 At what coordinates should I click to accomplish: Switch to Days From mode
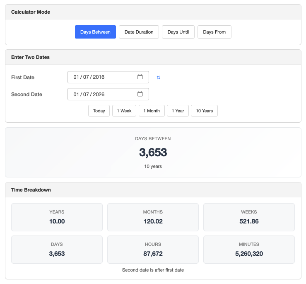[214, 32]
